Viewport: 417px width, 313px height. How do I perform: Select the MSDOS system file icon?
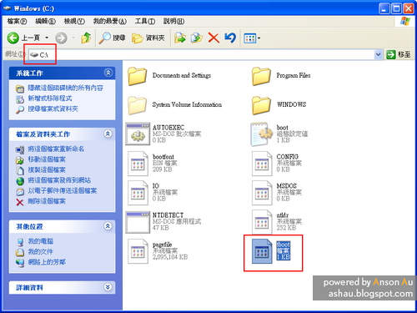pyautogui.click(x=262, y=193)
